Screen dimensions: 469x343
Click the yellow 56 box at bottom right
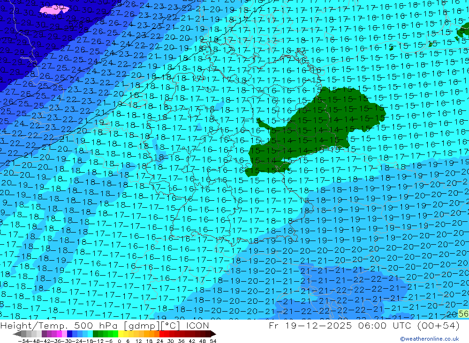tap(463, 314)
